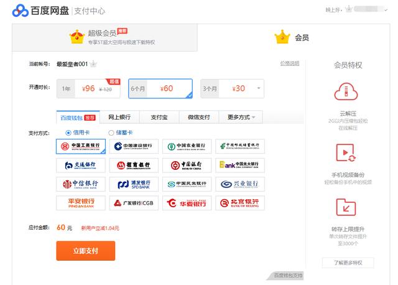Select the 储蓄卡 radio button
Image resolution: width=398 pixels, height=285 pixels.
[x=111, y=133]
